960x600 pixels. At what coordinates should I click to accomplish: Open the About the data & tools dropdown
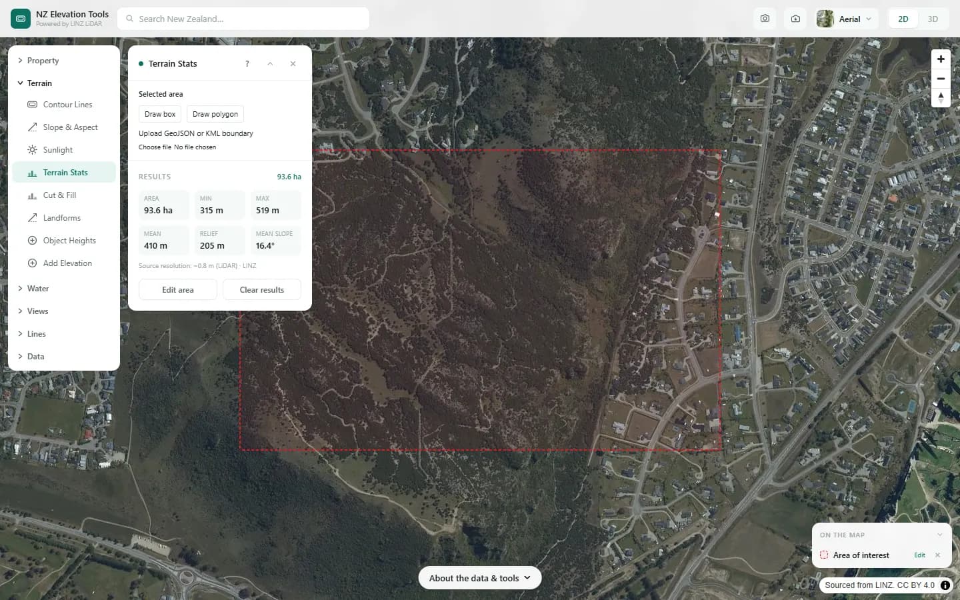(x=480, y=578)
